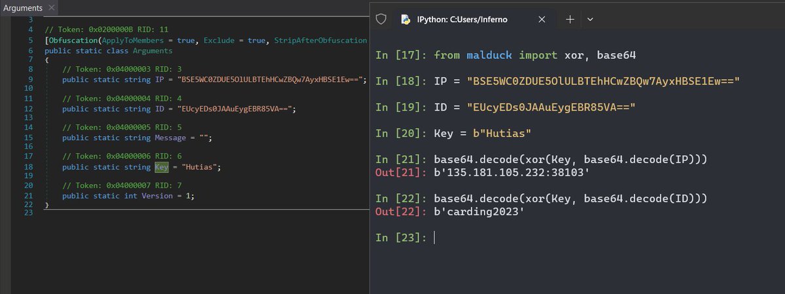Open a new terminal tab with plus
The width and height of the screenshot is (785, 294).
(x=570, y=20)
